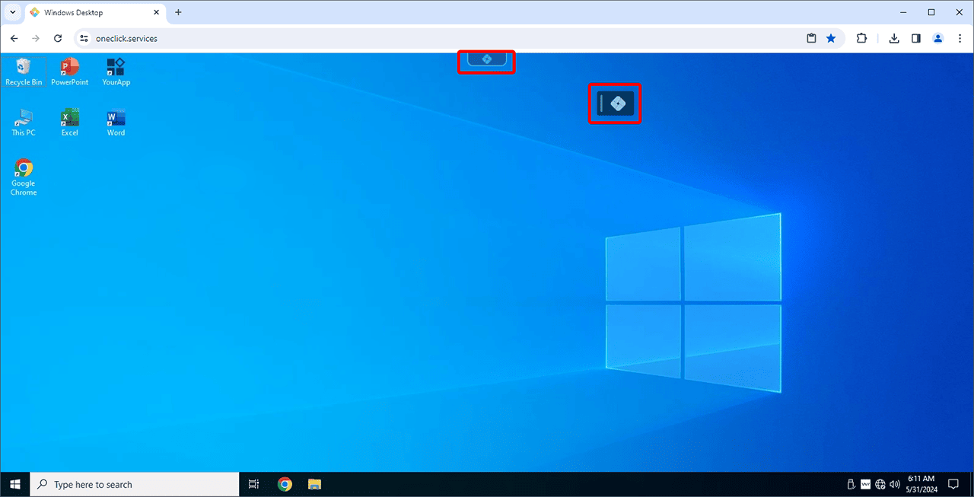
Task: Click the Type here to search box
Action: (137, 484)
